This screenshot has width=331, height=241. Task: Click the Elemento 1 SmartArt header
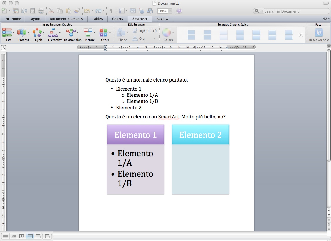pos(135,134)
